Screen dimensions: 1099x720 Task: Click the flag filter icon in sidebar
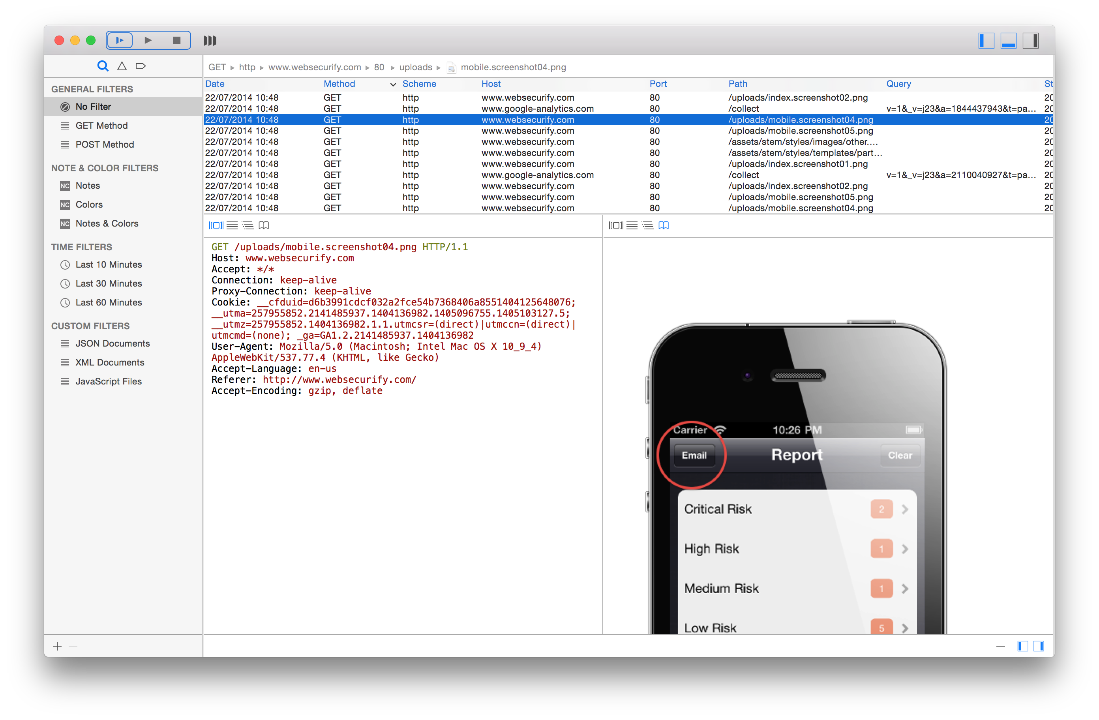pos(141,66)
